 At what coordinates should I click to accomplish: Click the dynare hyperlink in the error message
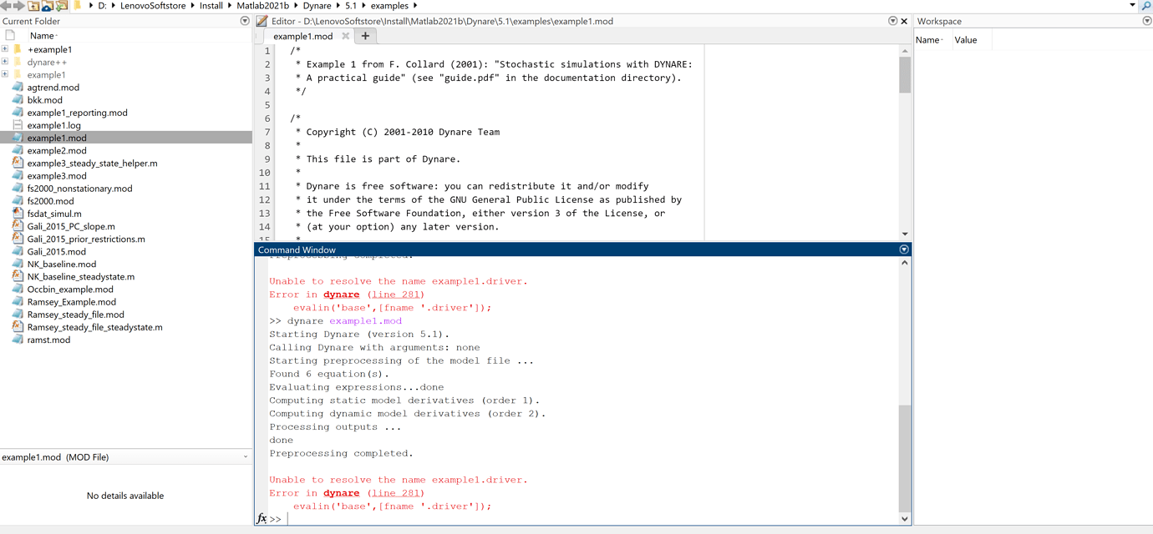tap(341, 493)
